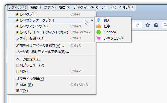
Task: Choose 新しいタブ(T) from the menu
Action: pyautogui.click(x=51, y=14)
